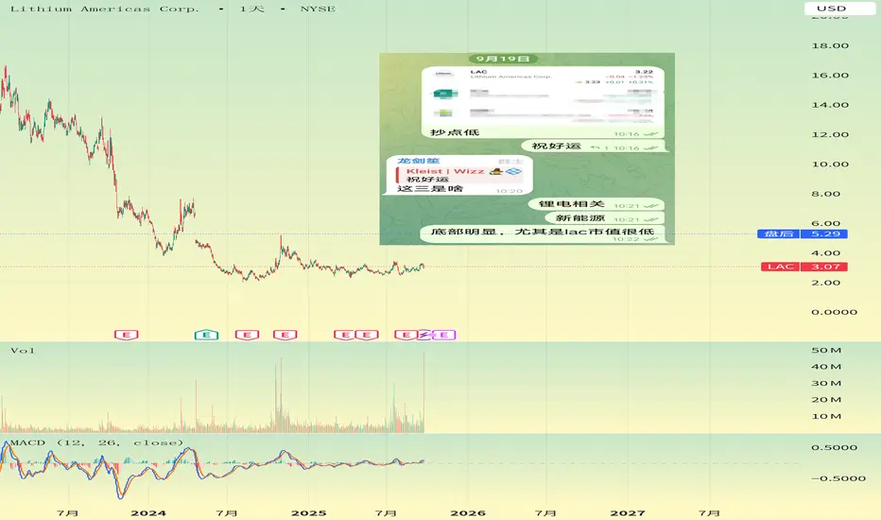
Task: Click the 12.00 price axis label
Action: pyautogui.click(x=830, y=134)
